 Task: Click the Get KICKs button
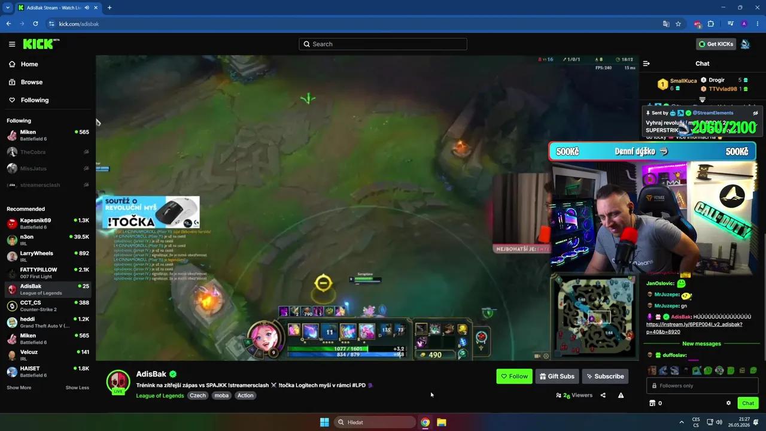click(x=715, y=44)
